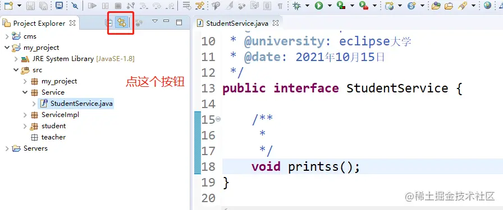Image resolution: width=503 pixels, height=210 pixels.
Task: Click the Step Into icon
Action: click(144, 6)
